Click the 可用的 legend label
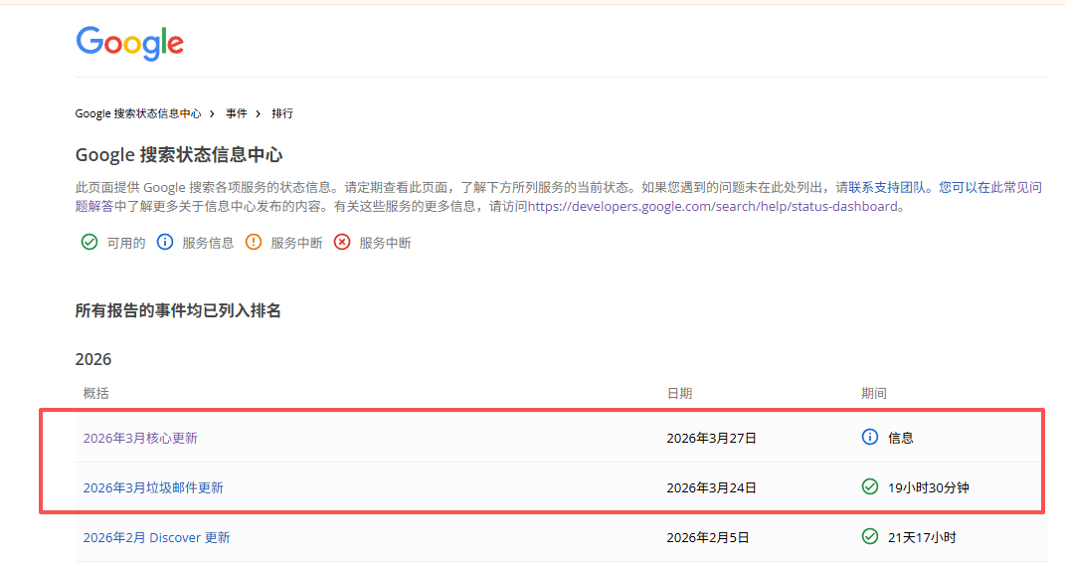This screenshot has width=1065, height=570. click(x=126, y=243)
